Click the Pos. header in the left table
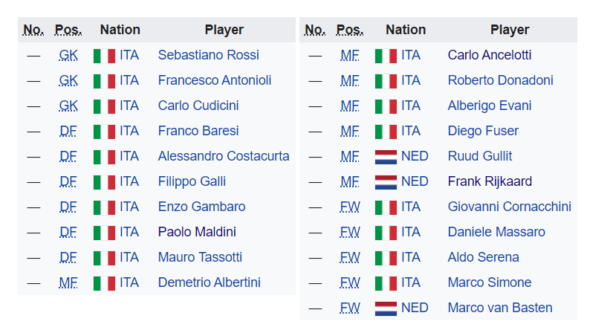Viewport: 610px width, 333px height. [x=68, y=30]
